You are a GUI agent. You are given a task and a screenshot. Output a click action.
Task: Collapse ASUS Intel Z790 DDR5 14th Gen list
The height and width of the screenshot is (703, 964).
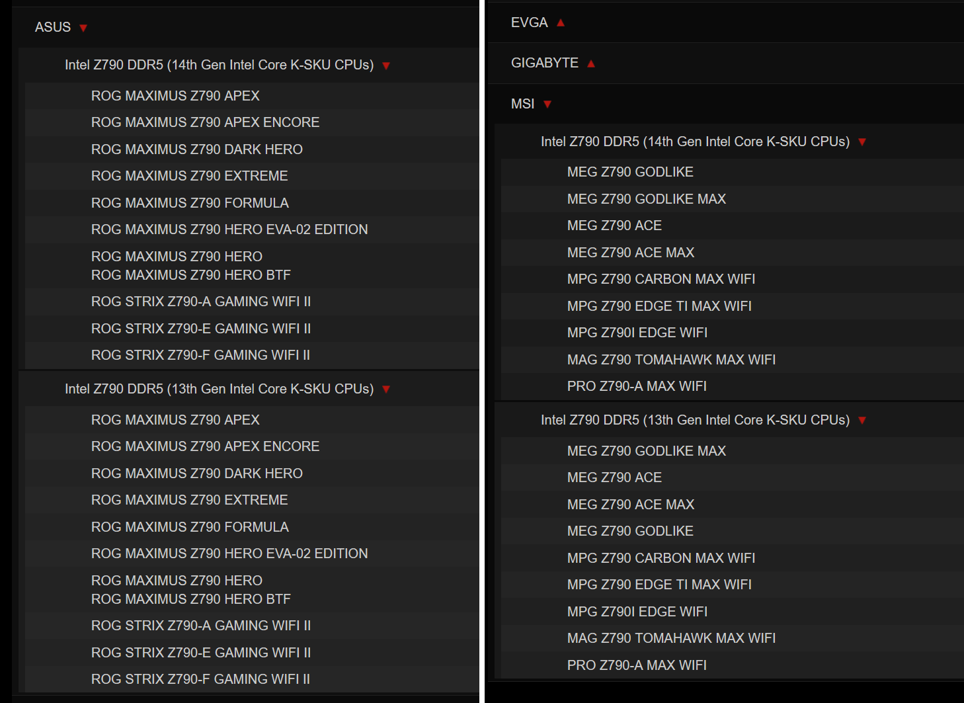(386, 65)
